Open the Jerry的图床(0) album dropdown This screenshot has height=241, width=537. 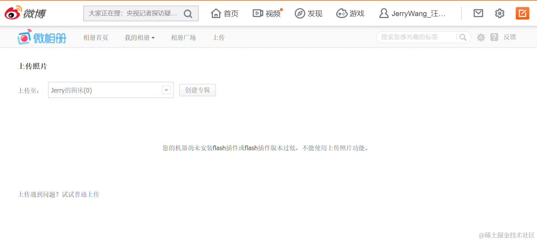tap(111, 90)
